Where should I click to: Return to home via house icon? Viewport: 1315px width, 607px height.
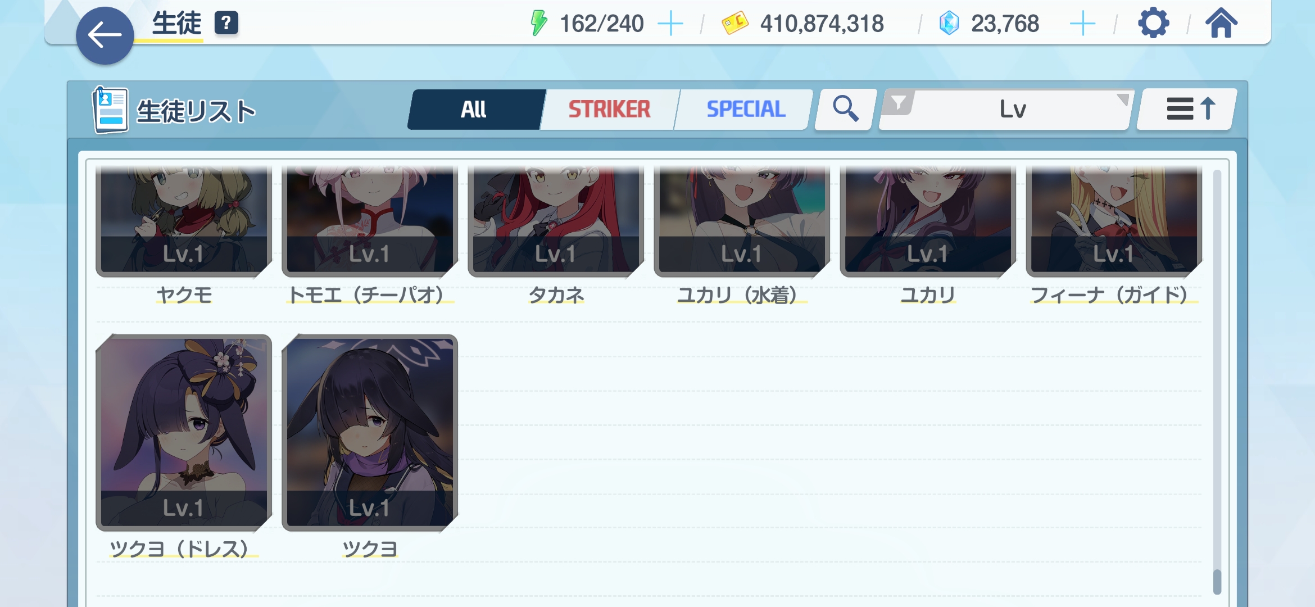[x=1221, y=23]
